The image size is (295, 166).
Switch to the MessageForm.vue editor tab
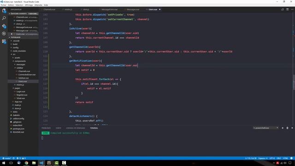pos(109,9)
